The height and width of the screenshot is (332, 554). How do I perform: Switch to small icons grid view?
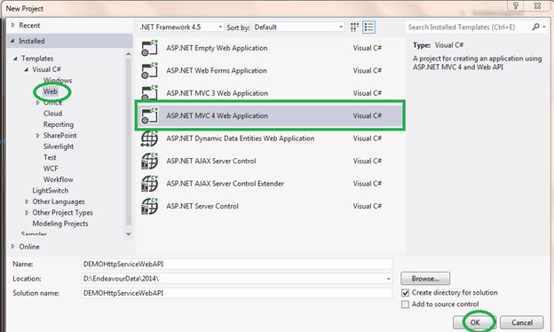[x=354, y=28]
